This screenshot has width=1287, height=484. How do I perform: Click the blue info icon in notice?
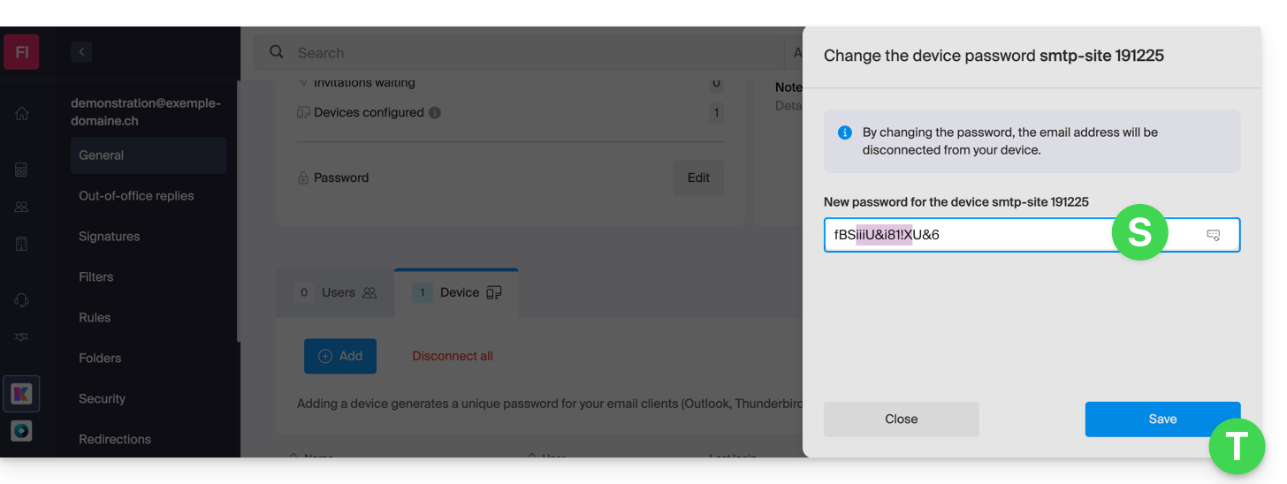(844, 132)
